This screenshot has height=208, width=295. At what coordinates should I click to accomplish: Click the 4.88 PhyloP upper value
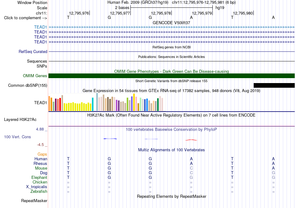[x=40, y=129]
